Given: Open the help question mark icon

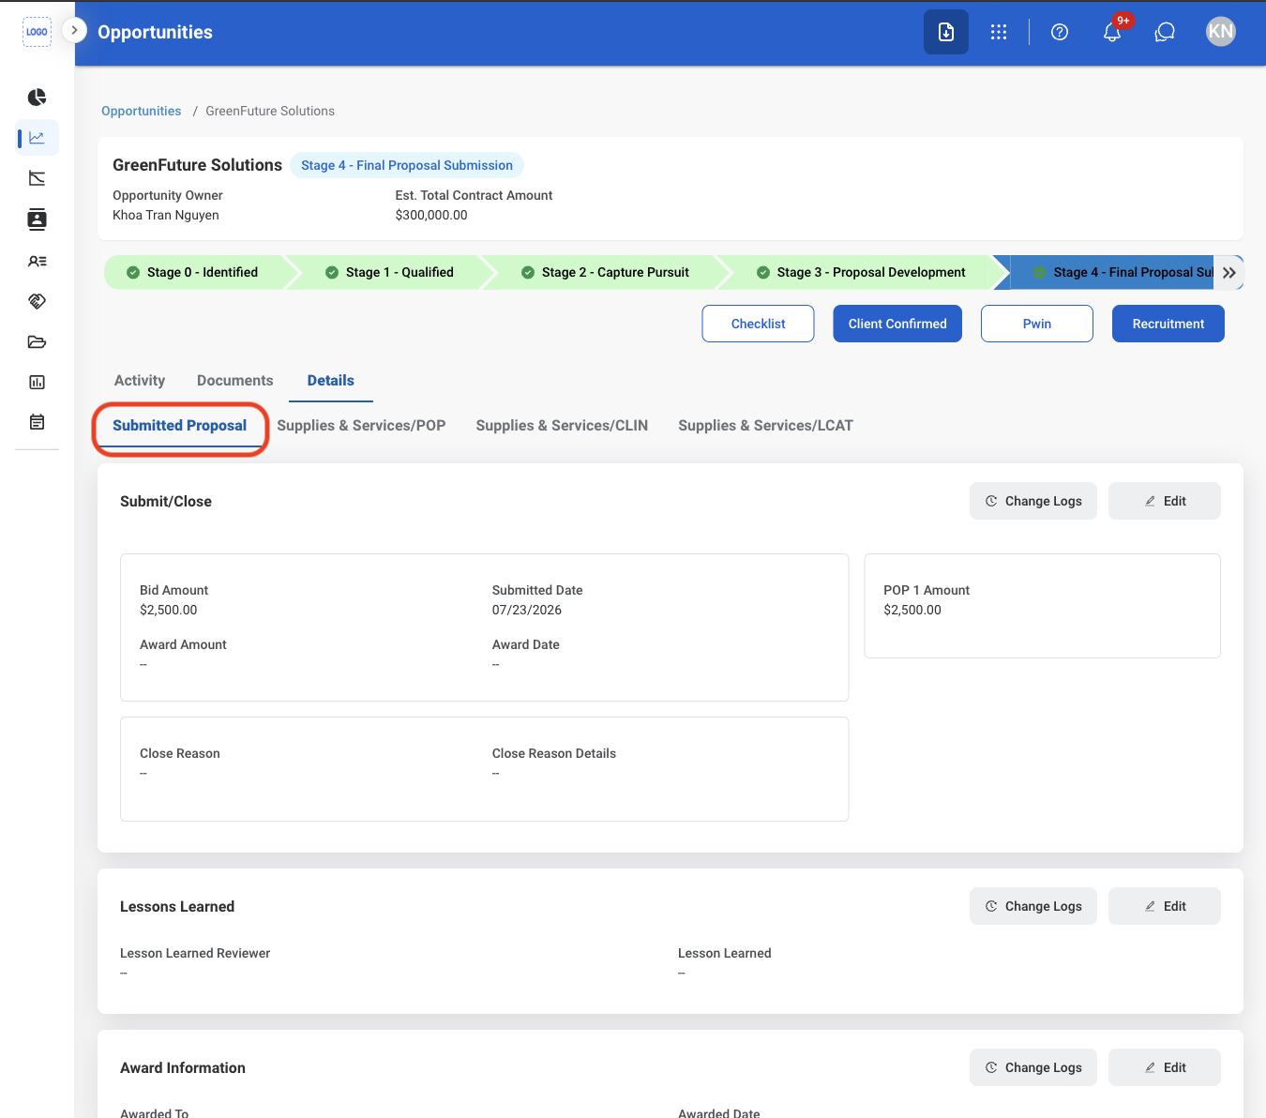Looking at the screenshot, I should pos(1060,32).
